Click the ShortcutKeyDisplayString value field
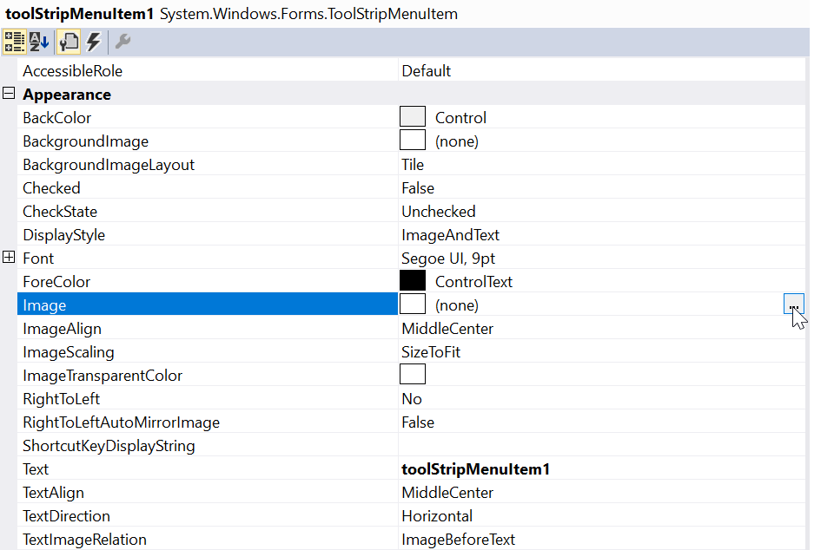834x550 pixels. point(599,446)
